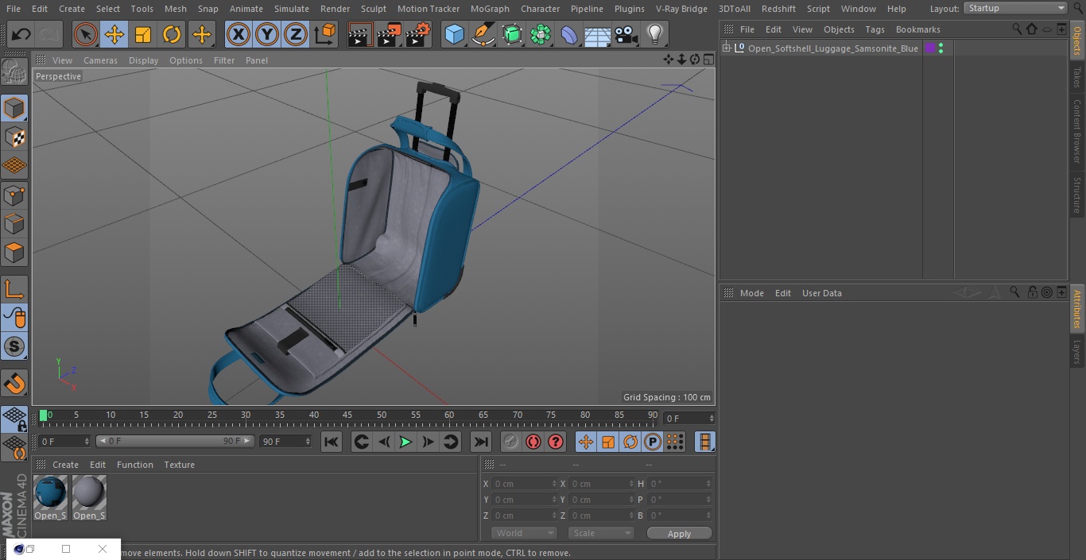
Task: Expand Open_Softshell_Luggage_Samsonite_Blue object tree
Action: point(726,48)
